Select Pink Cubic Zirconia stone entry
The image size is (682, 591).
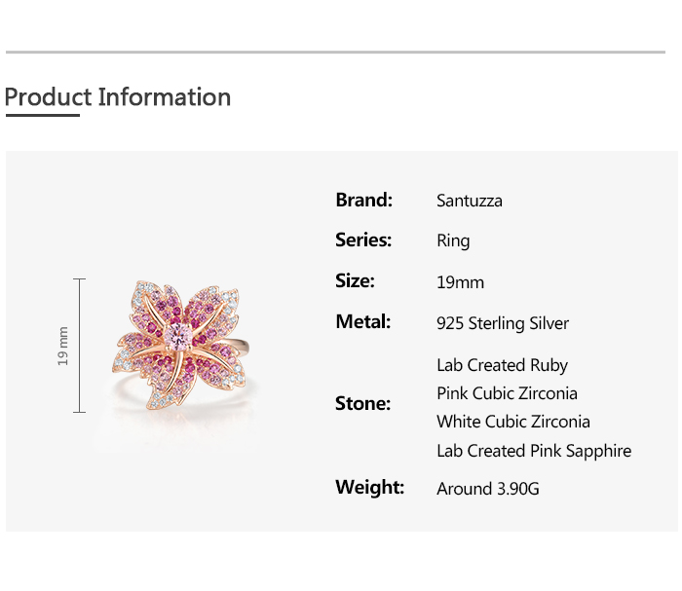click(507, 393)
